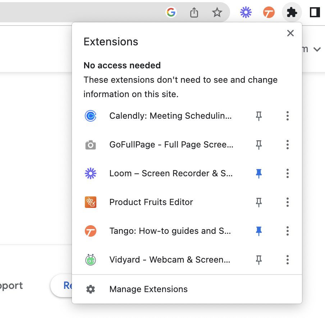This screenshot has height=318, width=325.
Task: Pin the Vidyard extension to toolbar
Action: [259, 260]
